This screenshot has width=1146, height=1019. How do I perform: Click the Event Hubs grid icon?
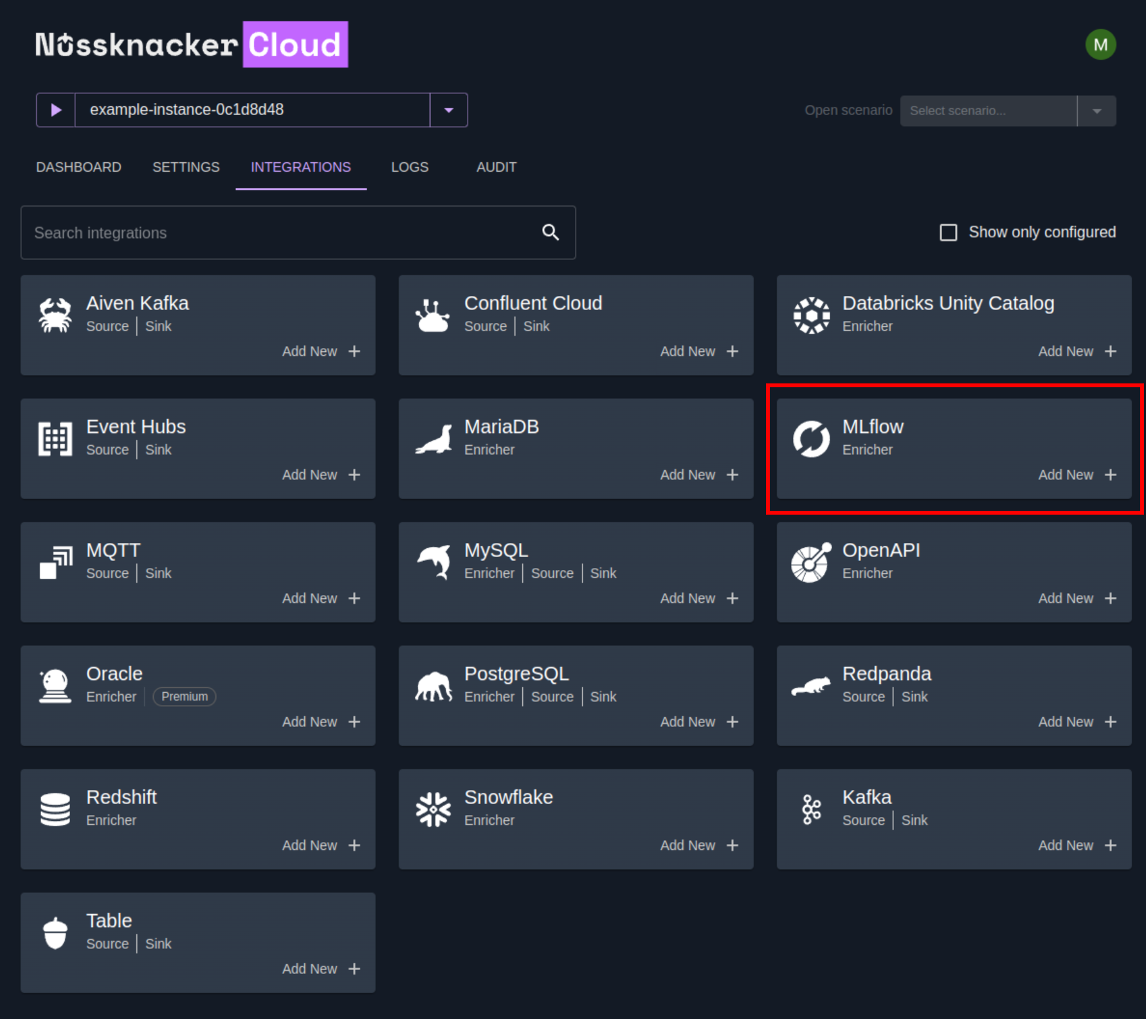point(55,439)
